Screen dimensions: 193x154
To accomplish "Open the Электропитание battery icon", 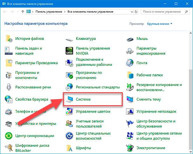I will [130, 148].
